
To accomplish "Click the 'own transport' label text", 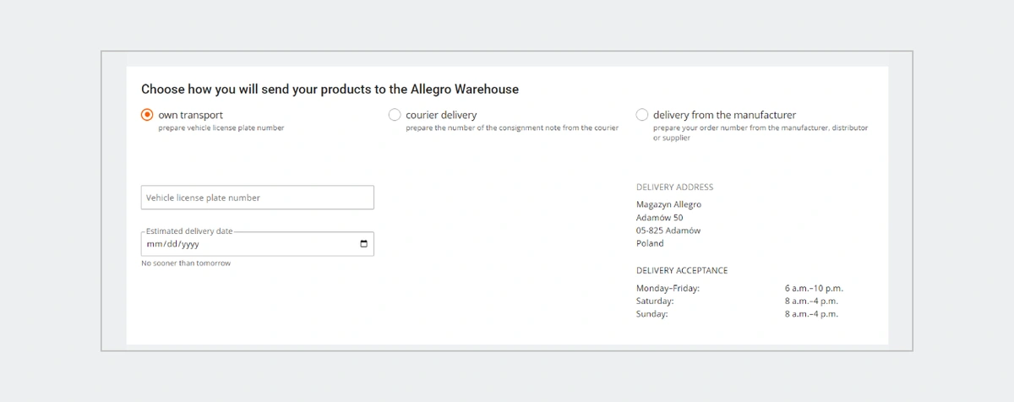I will click(190, 115).
